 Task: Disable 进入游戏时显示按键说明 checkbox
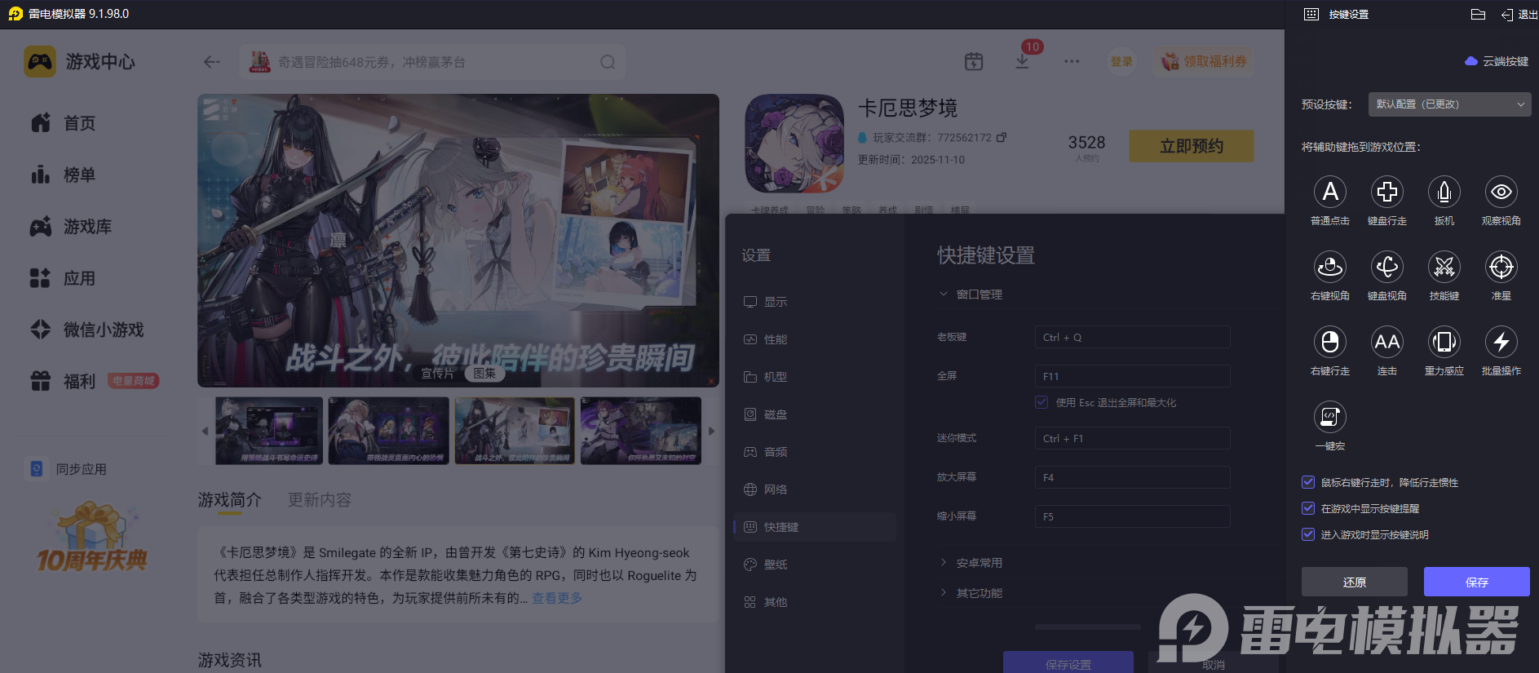coord(1308,535)
